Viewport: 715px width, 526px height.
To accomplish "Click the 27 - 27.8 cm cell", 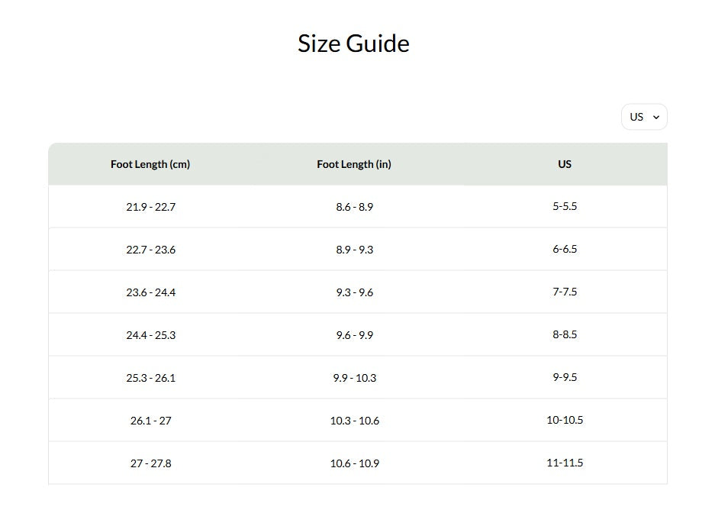I will (x=150, y=463).
